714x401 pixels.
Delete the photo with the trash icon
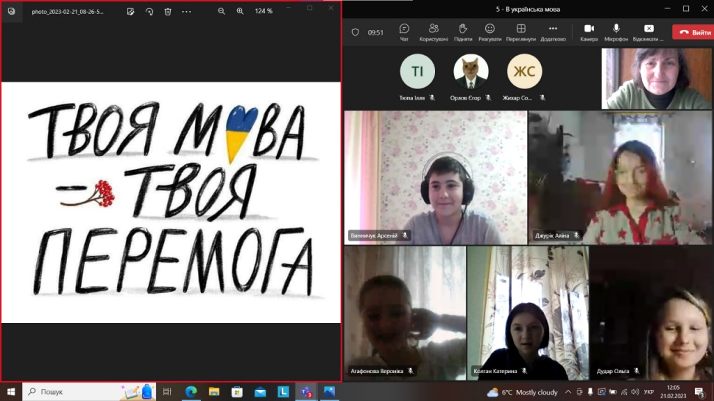click(167, 11)
